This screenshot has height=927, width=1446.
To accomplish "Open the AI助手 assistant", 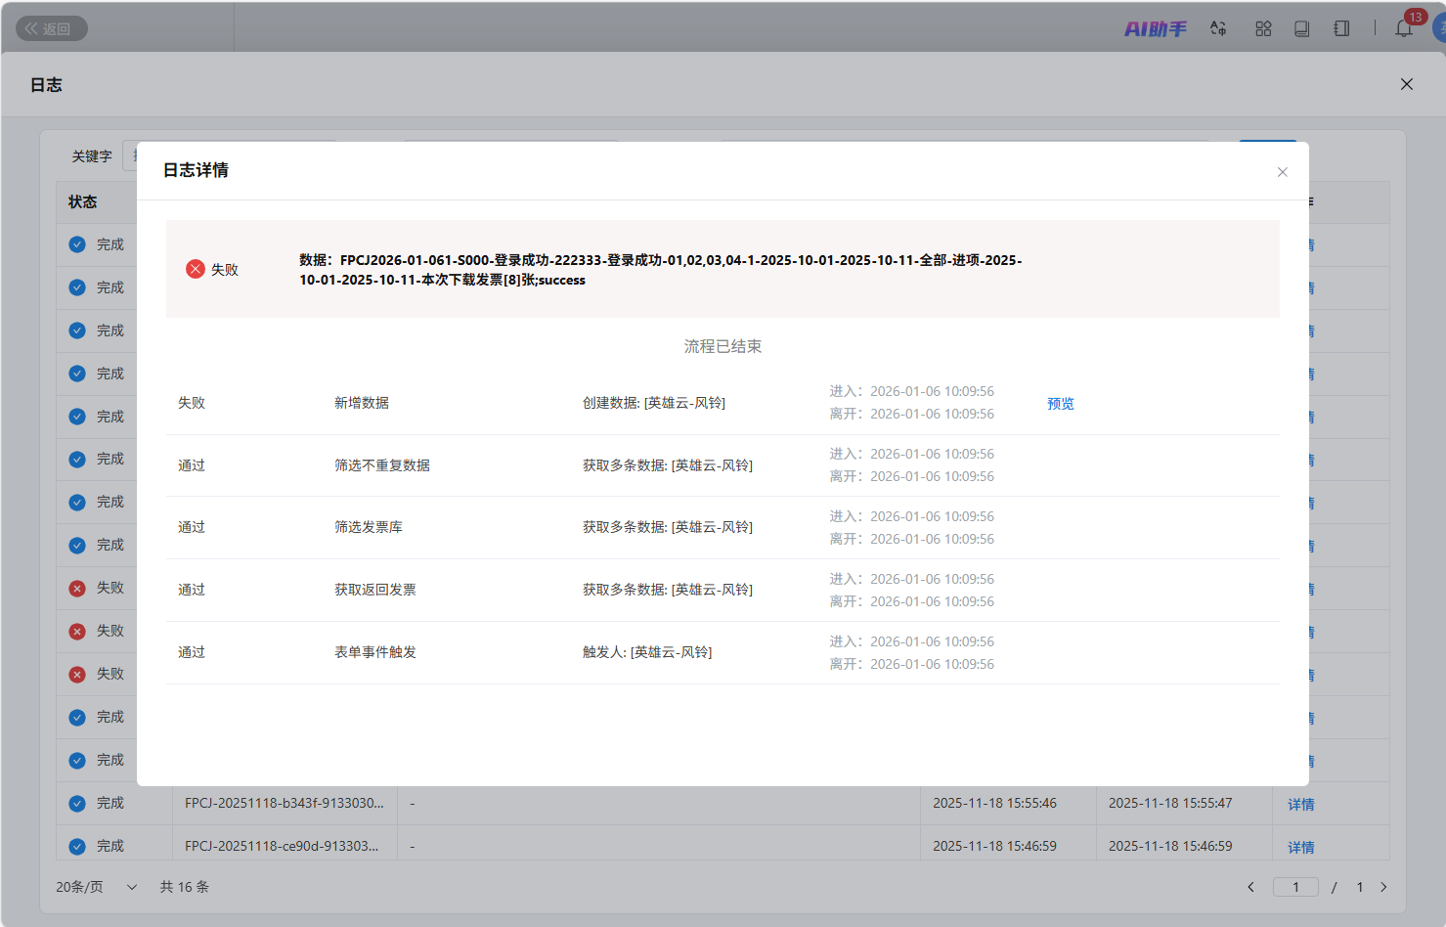I will pos(1155,29).
